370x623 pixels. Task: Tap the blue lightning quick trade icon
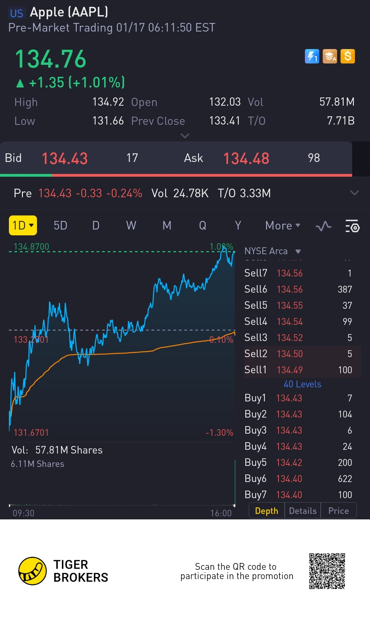click(312, 56)
